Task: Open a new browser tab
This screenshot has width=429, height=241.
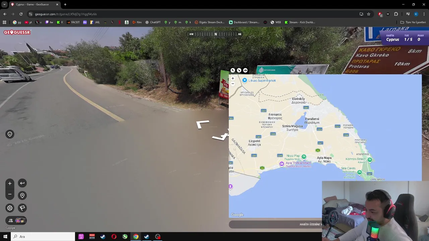Action: pos(65,4)
